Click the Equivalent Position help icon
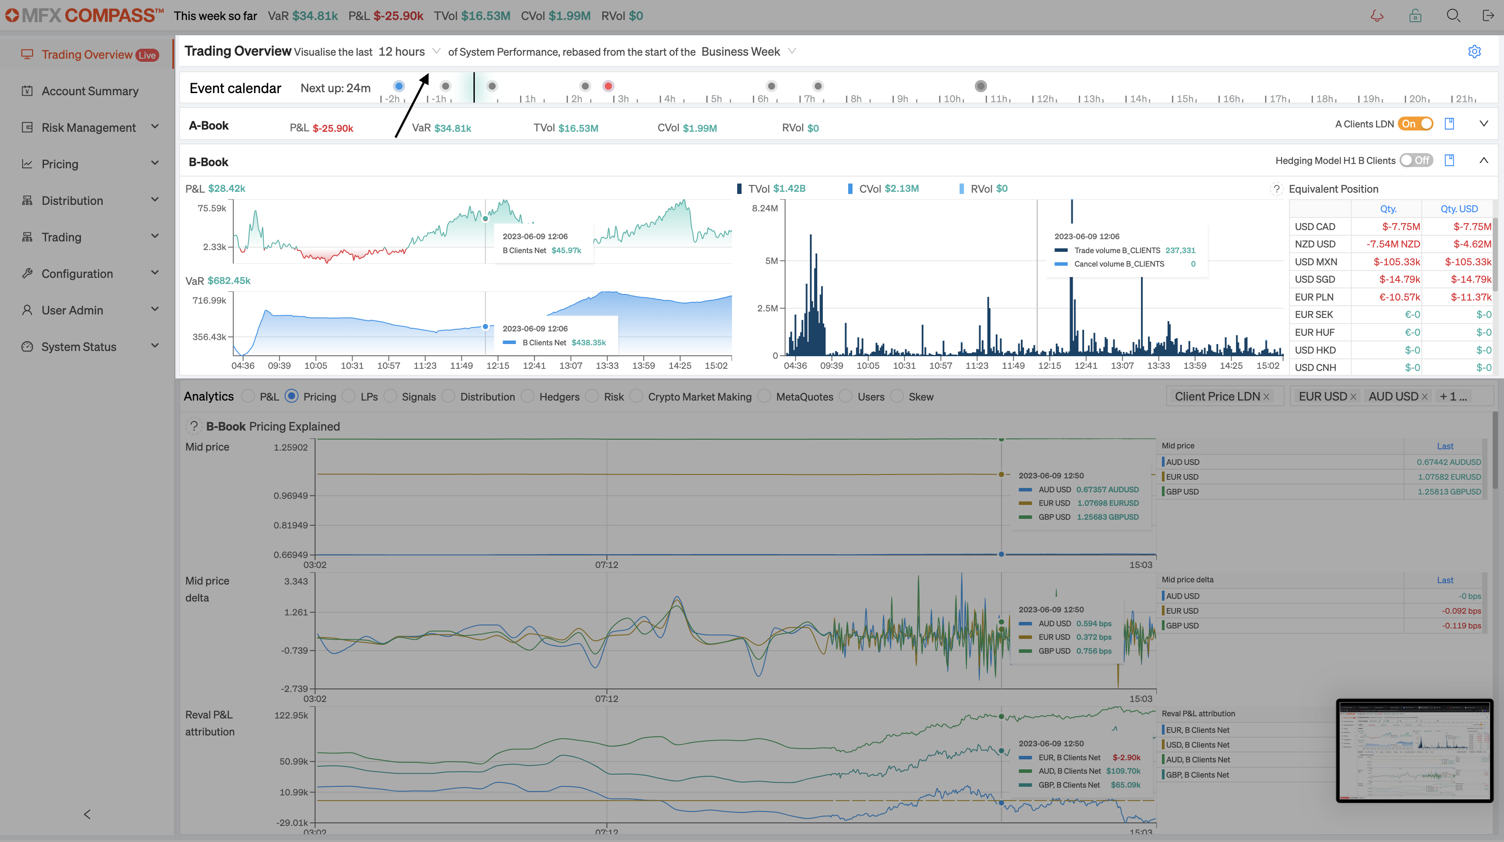 (1276, 189)
